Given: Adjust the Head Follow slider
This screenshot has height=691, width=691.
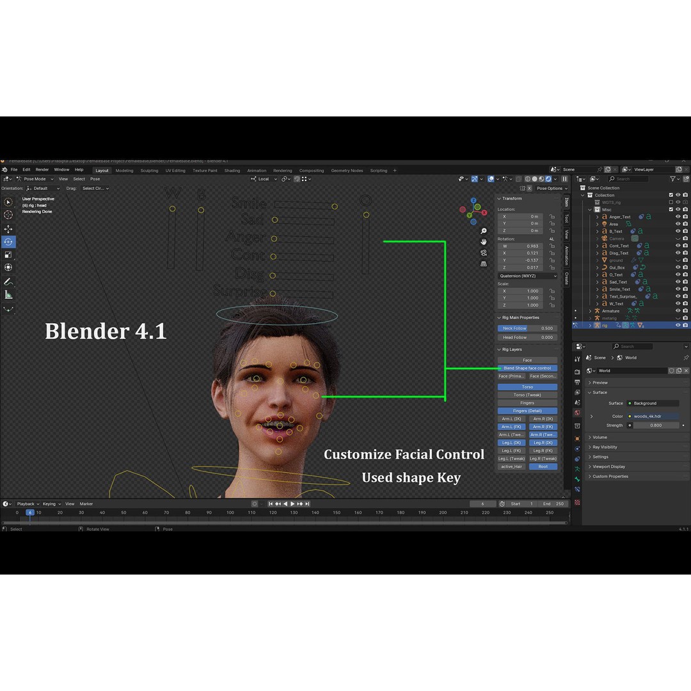Looking at the screenshot, I should tap(527, 337).
